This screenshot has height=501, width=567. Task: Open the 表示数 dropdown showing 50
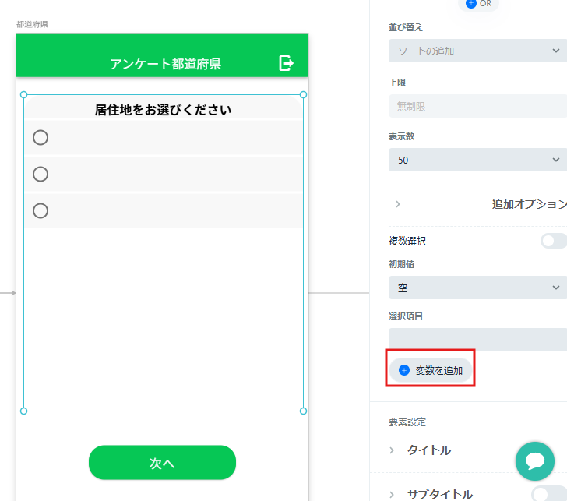477,160
